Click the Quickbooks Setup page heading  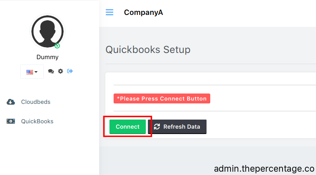tap(148, 50)
